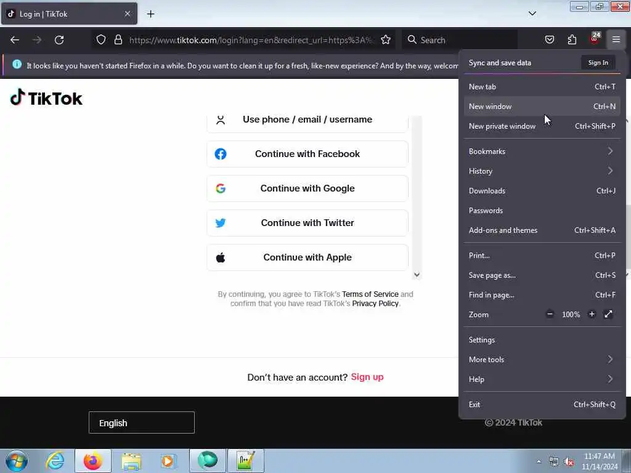Show hidden tray icons arrow
Screen dimensions: 631x473
[x=539, y=461]
